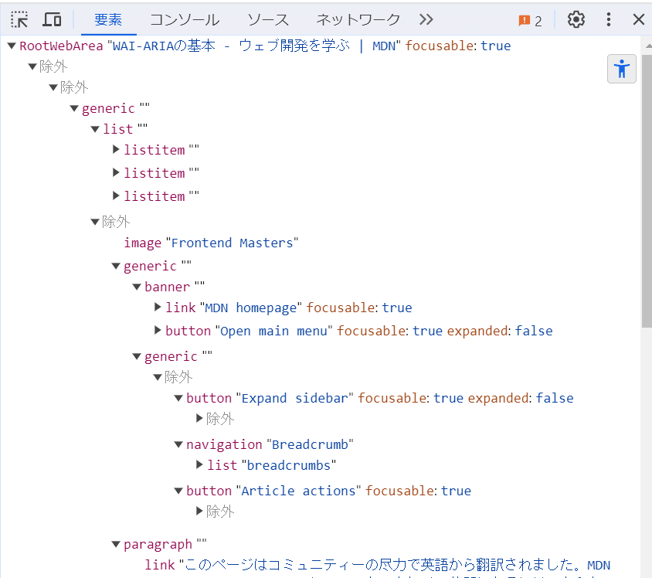This screenshot has width=652, height=578.
Task: Open the DevTools settings gear
Action: coord(576,19)
